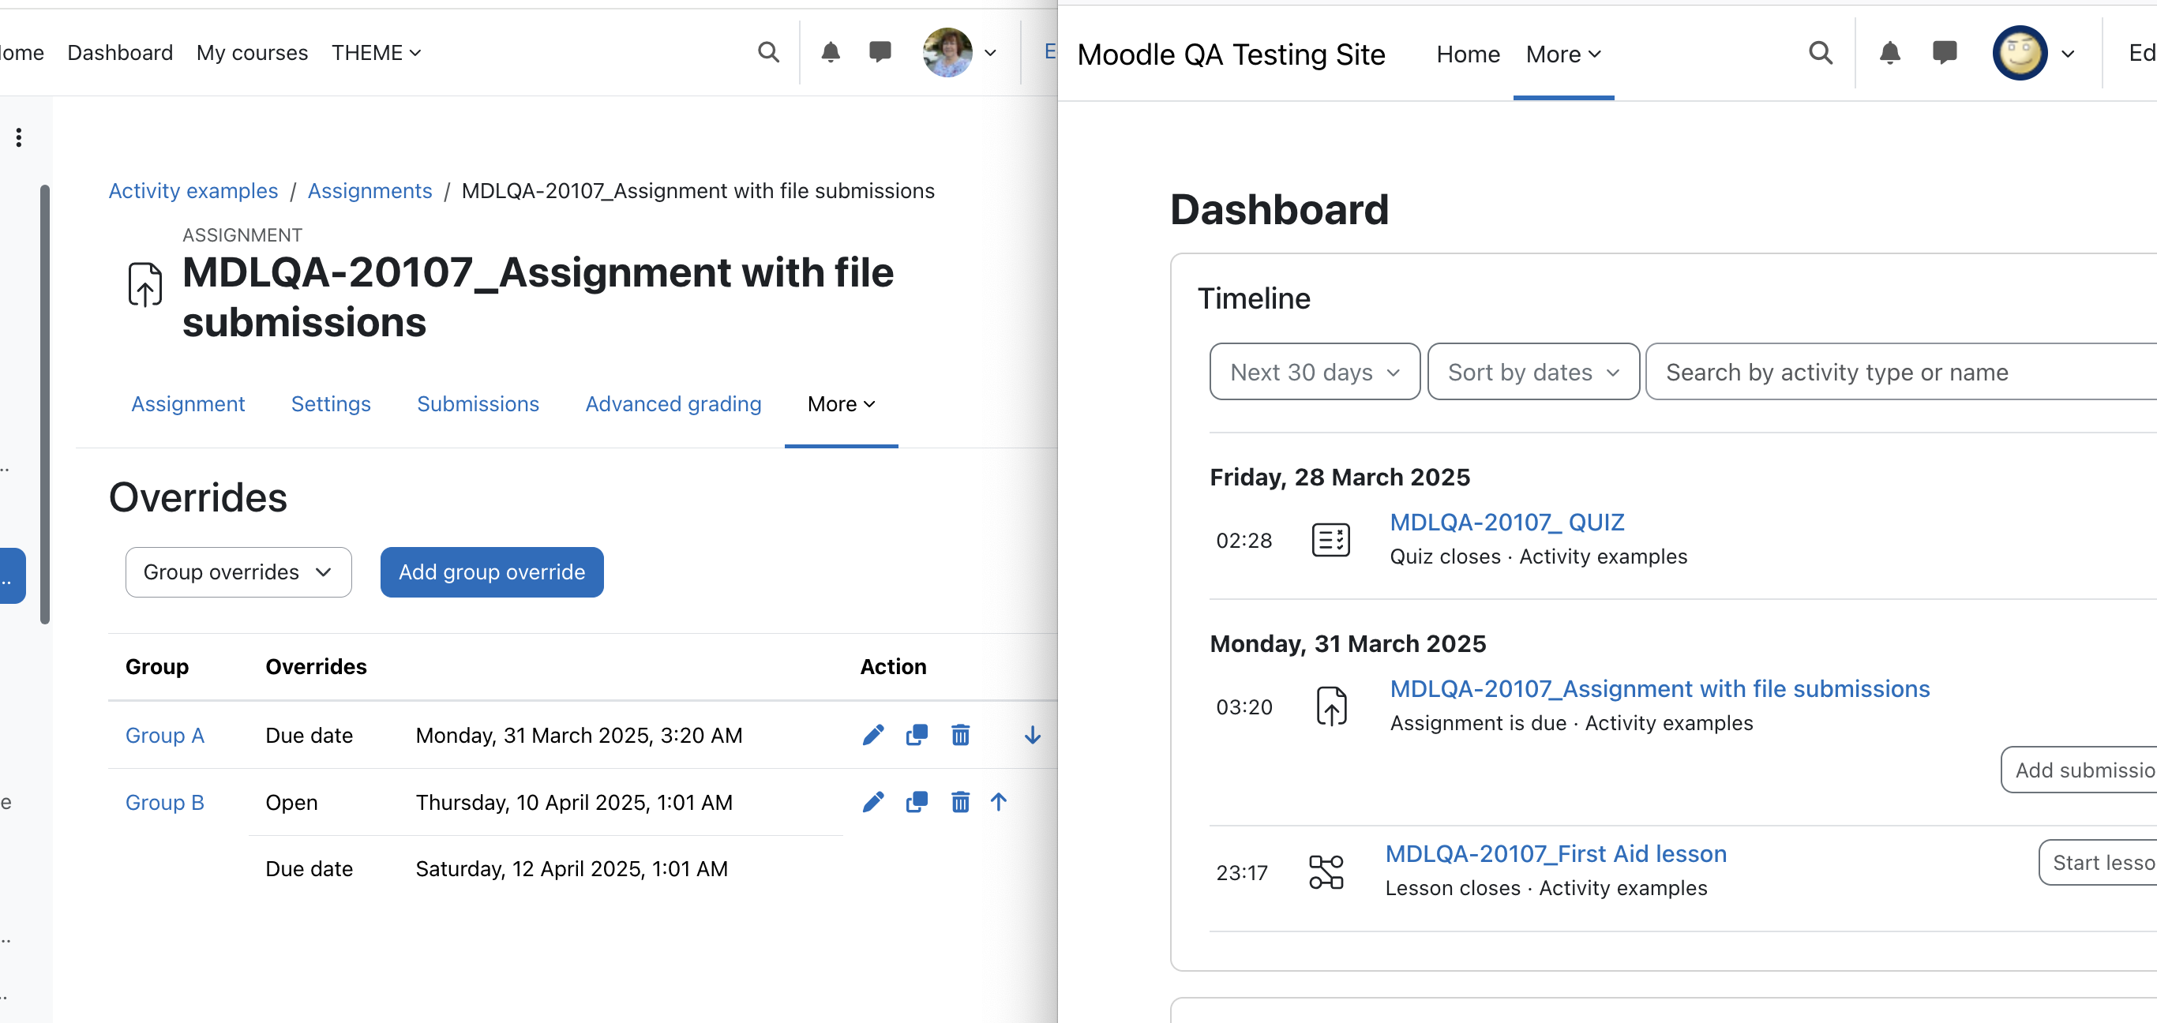Move Group B override up
The width and height of the screenshot is (2157, 1023).
pyautogui.click(x=997, y=801)
